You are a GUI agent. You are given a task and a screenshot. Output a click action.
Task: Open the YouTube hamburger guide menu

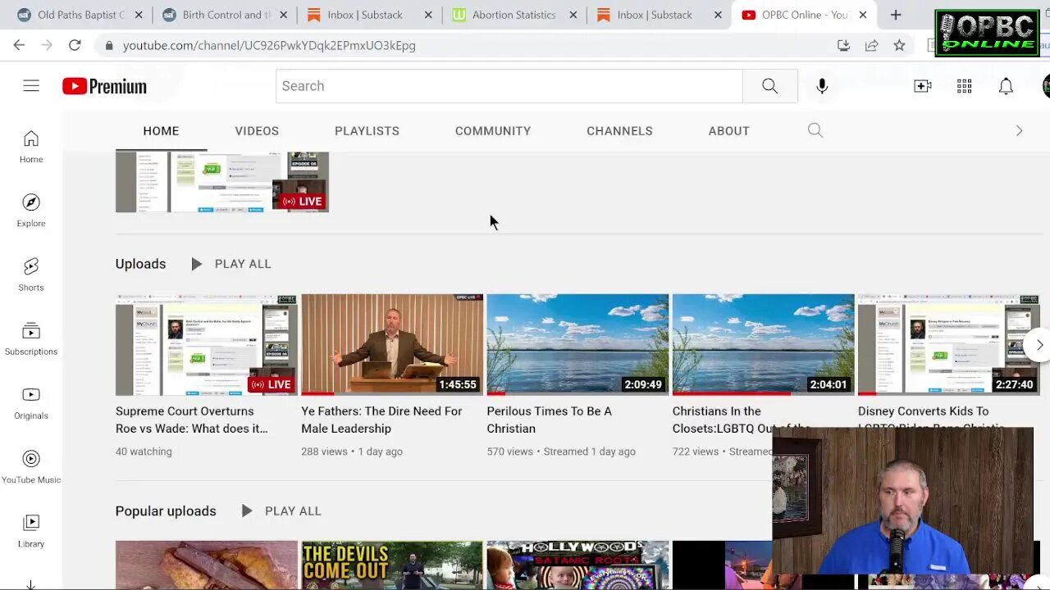tap(31, 86)
